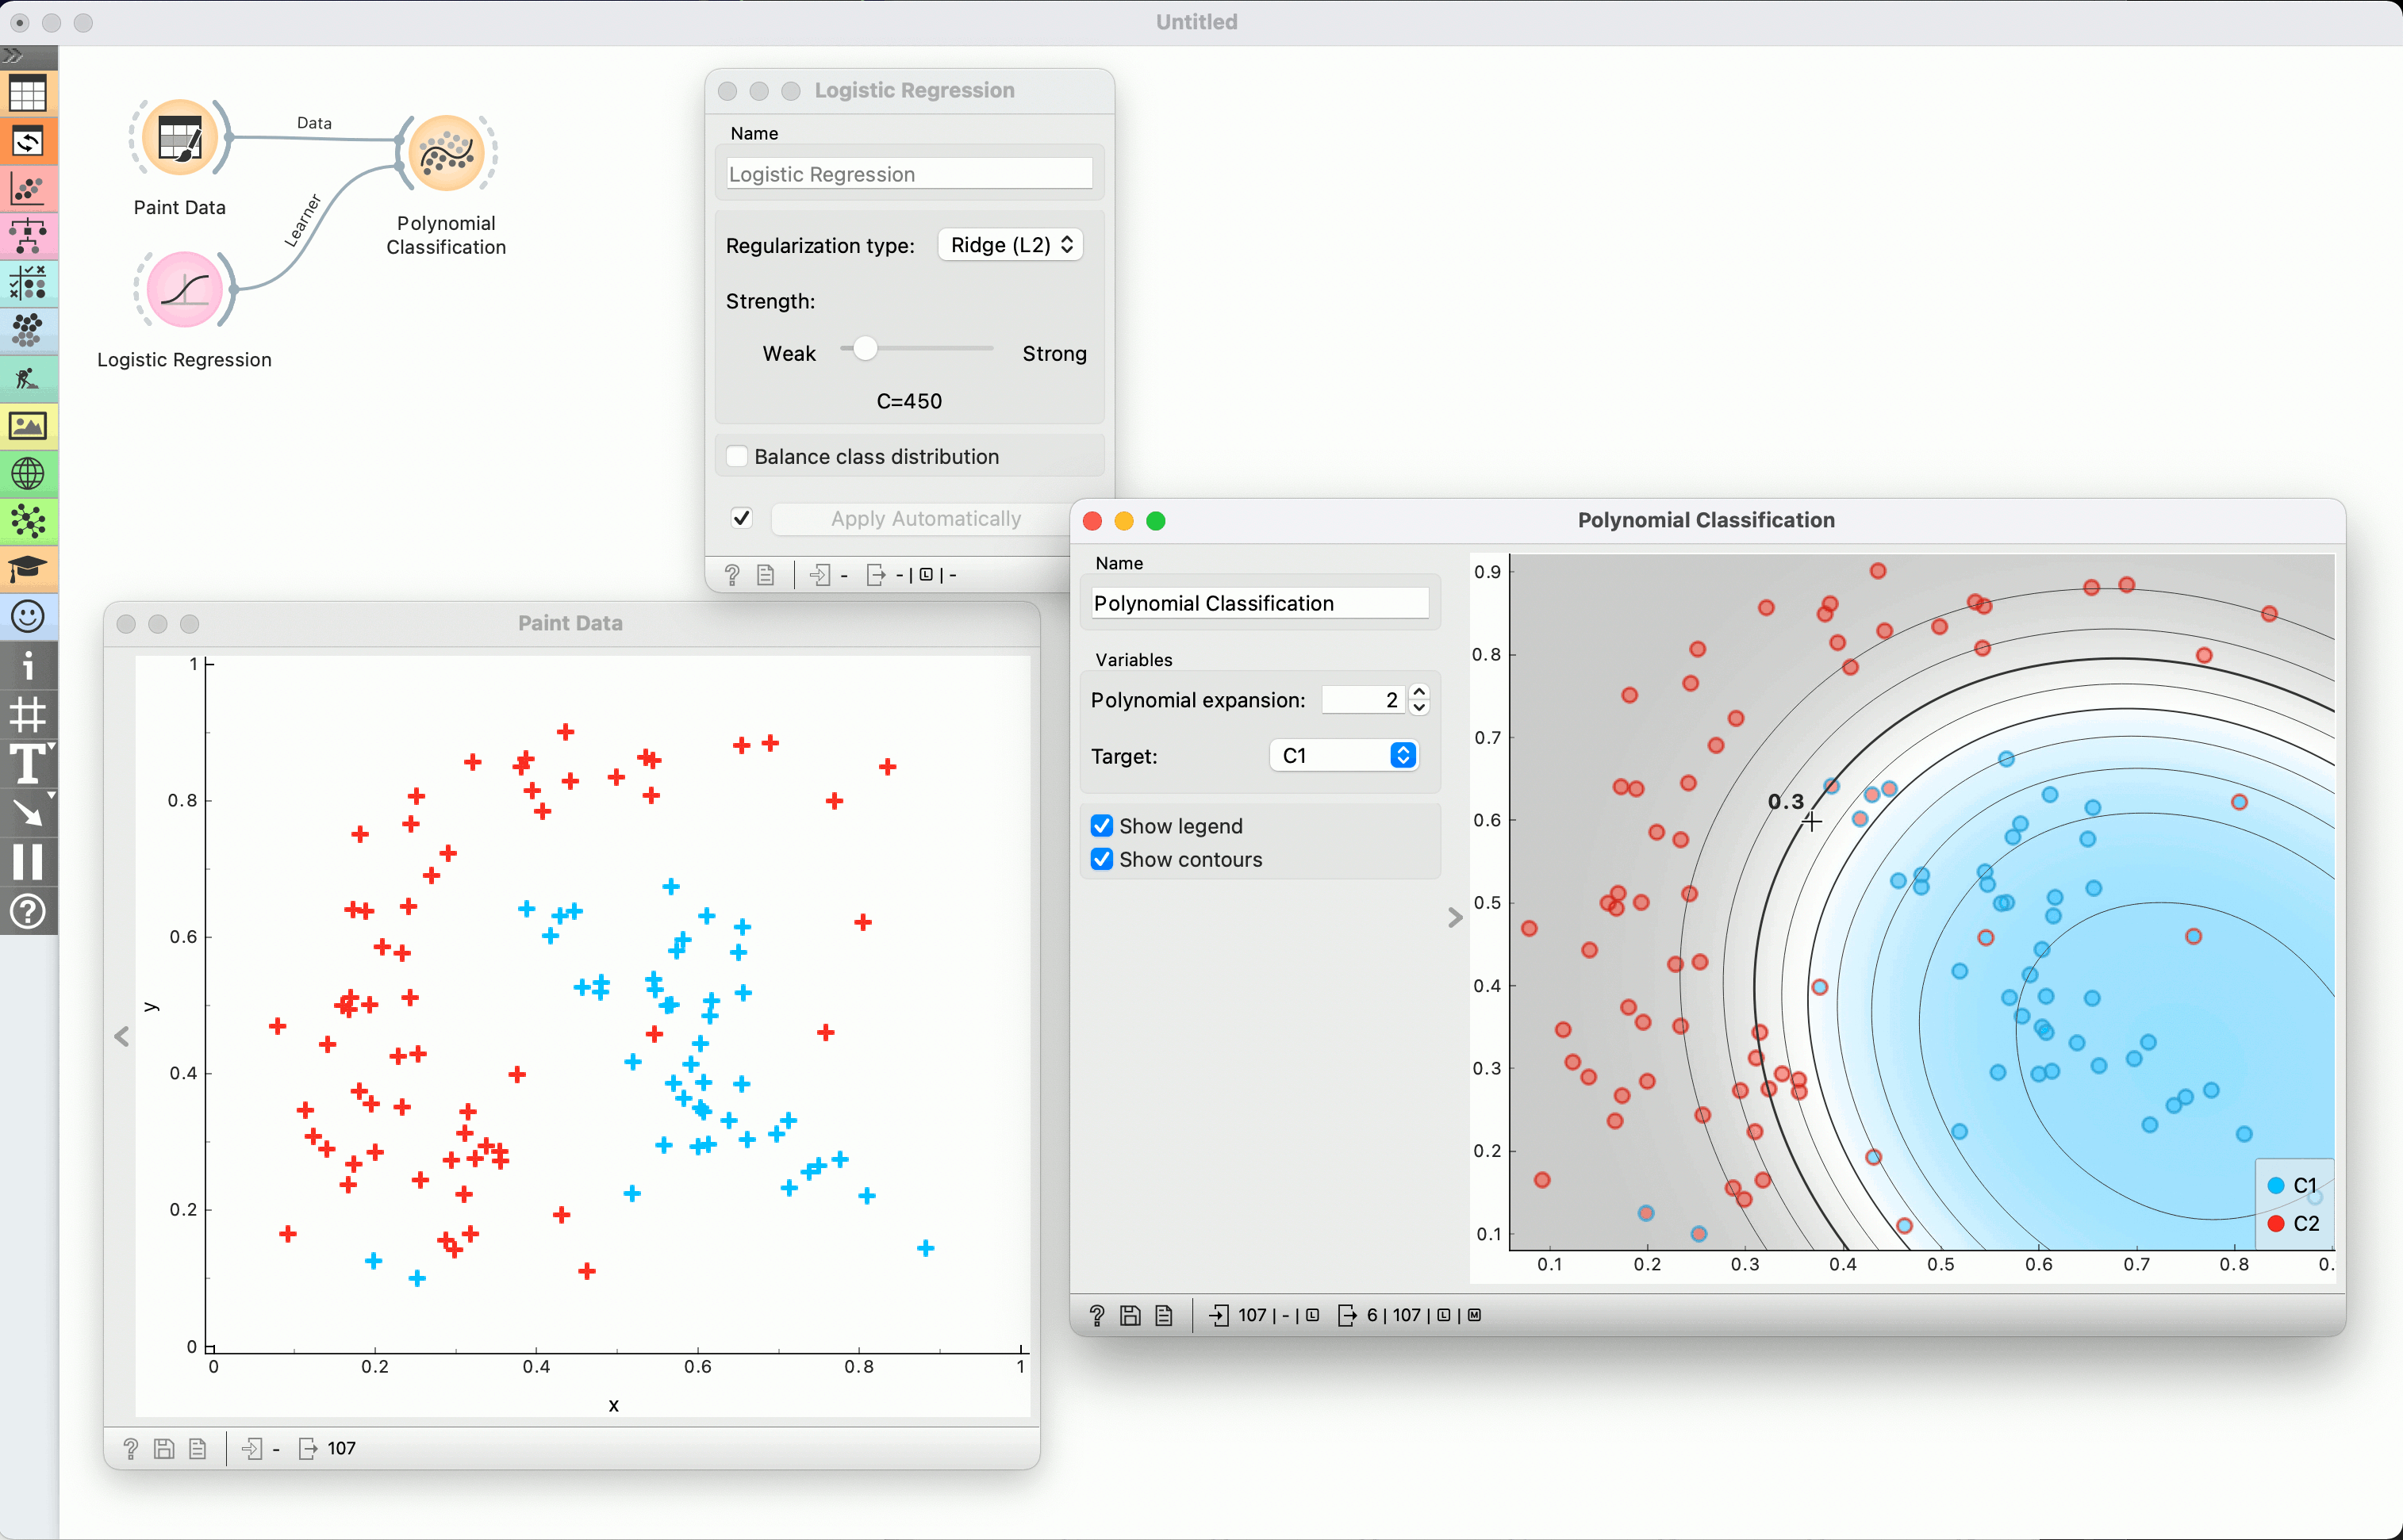Click the Logistic Regression Name input field
Image resolution: width=2403 pixels, height=1540 pixels.
coord(909,174)
